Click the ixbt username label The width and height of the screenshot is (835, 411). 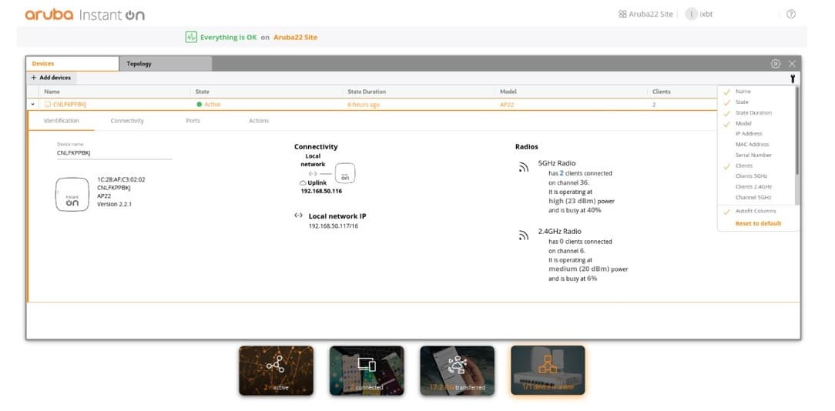706,15
